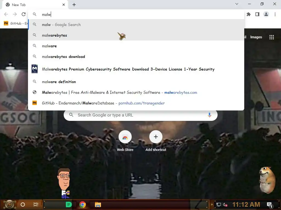
Task: Open the Chrome three-dot menu
Action: coord(275,14)
